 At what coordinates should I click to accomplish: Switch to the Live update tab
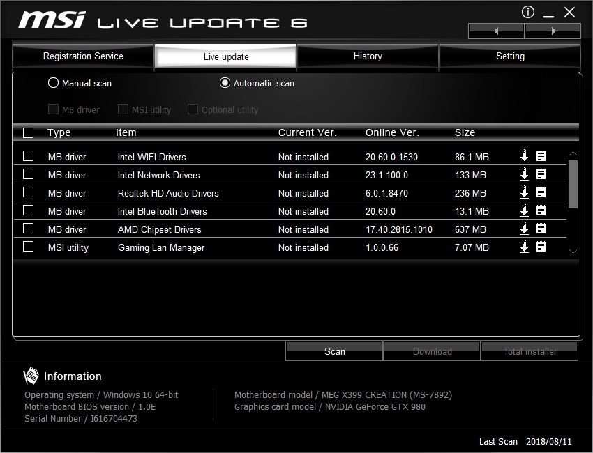coord(226,56)
